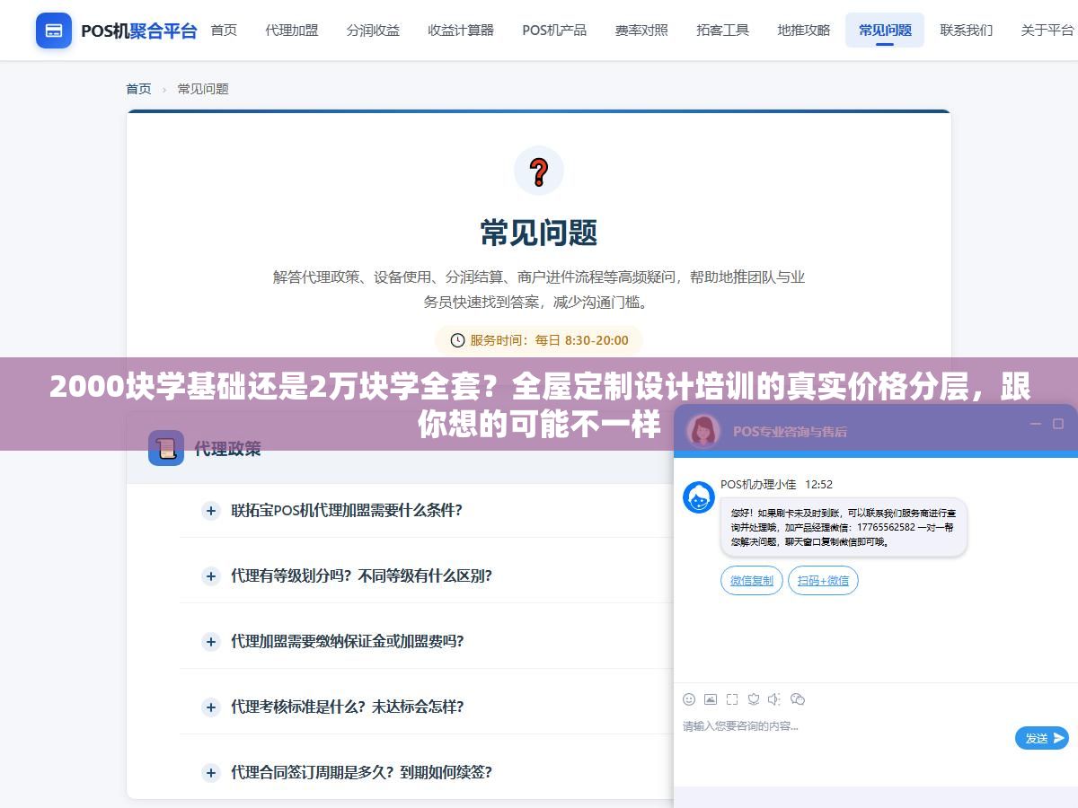The width and height of the screenshot is (1078, 808).
Task: Toggle the chat sound speaker icon
Action: click(775, 699)
